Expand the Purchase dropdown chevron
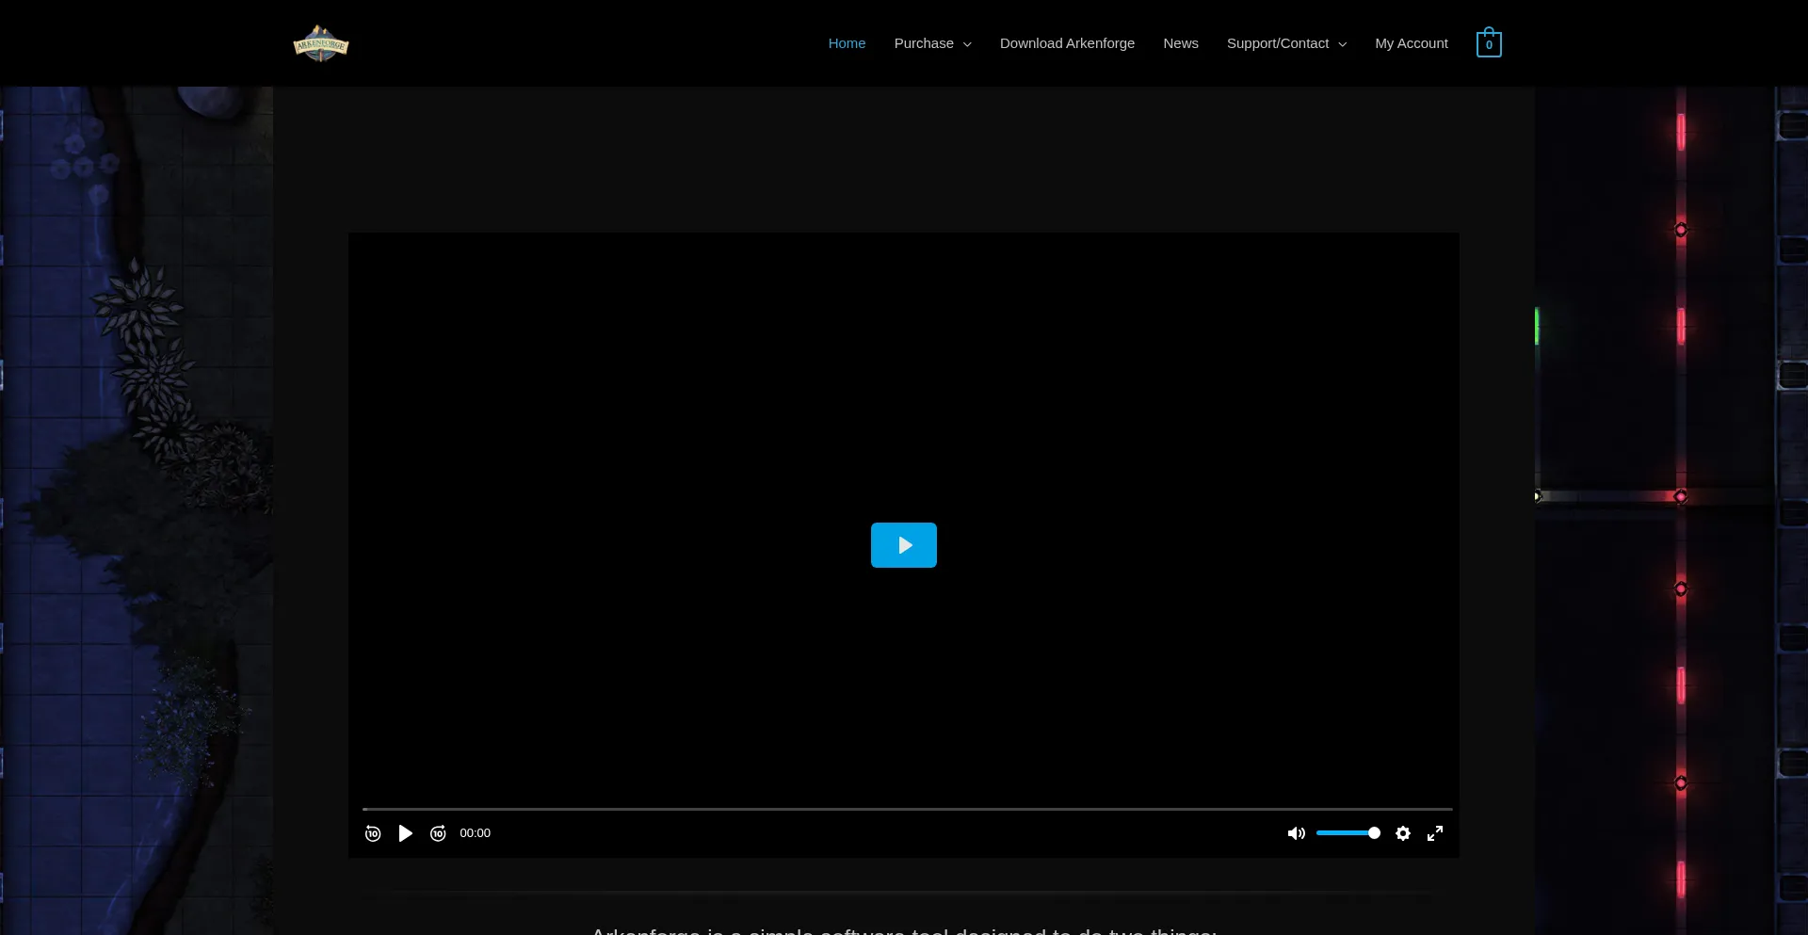Viewport: 1808px width, 935px height. tap(967, 44)
